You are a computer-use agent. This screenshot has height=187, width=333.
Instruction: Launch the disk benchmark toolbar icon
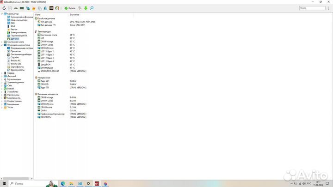click(16, 8)
